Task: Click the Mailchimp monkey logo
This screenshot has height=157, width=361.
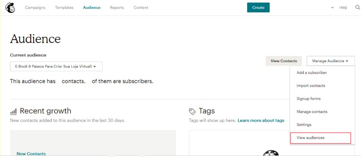Action: [x=10, y=8]
